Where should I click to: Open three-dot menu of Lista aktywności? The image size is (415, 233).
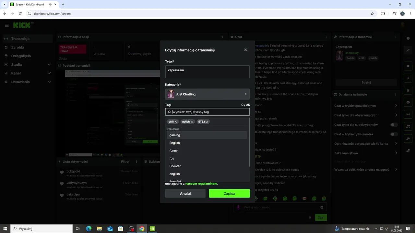(x=136, y=161)
